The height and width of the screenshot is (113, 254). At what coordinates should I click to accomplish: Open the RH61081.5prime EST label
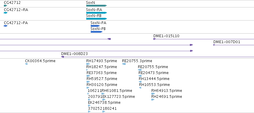click(117, 91)
